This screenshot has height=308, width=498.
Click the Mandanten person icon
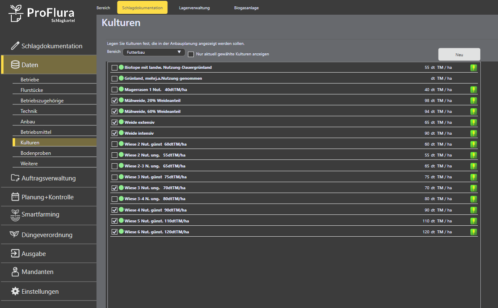15,272
